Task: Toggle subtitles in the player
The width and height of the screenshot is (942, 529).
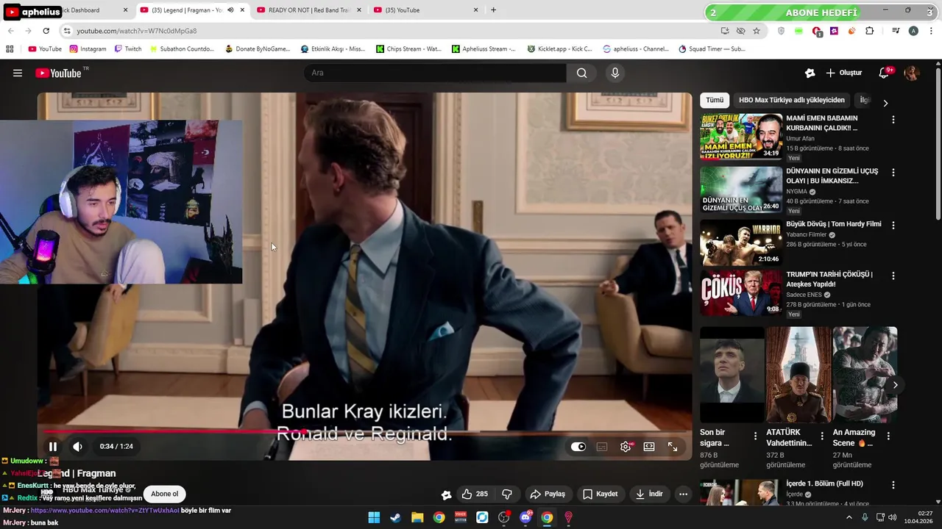Action: pyautogui.click(x=602, y=447)
